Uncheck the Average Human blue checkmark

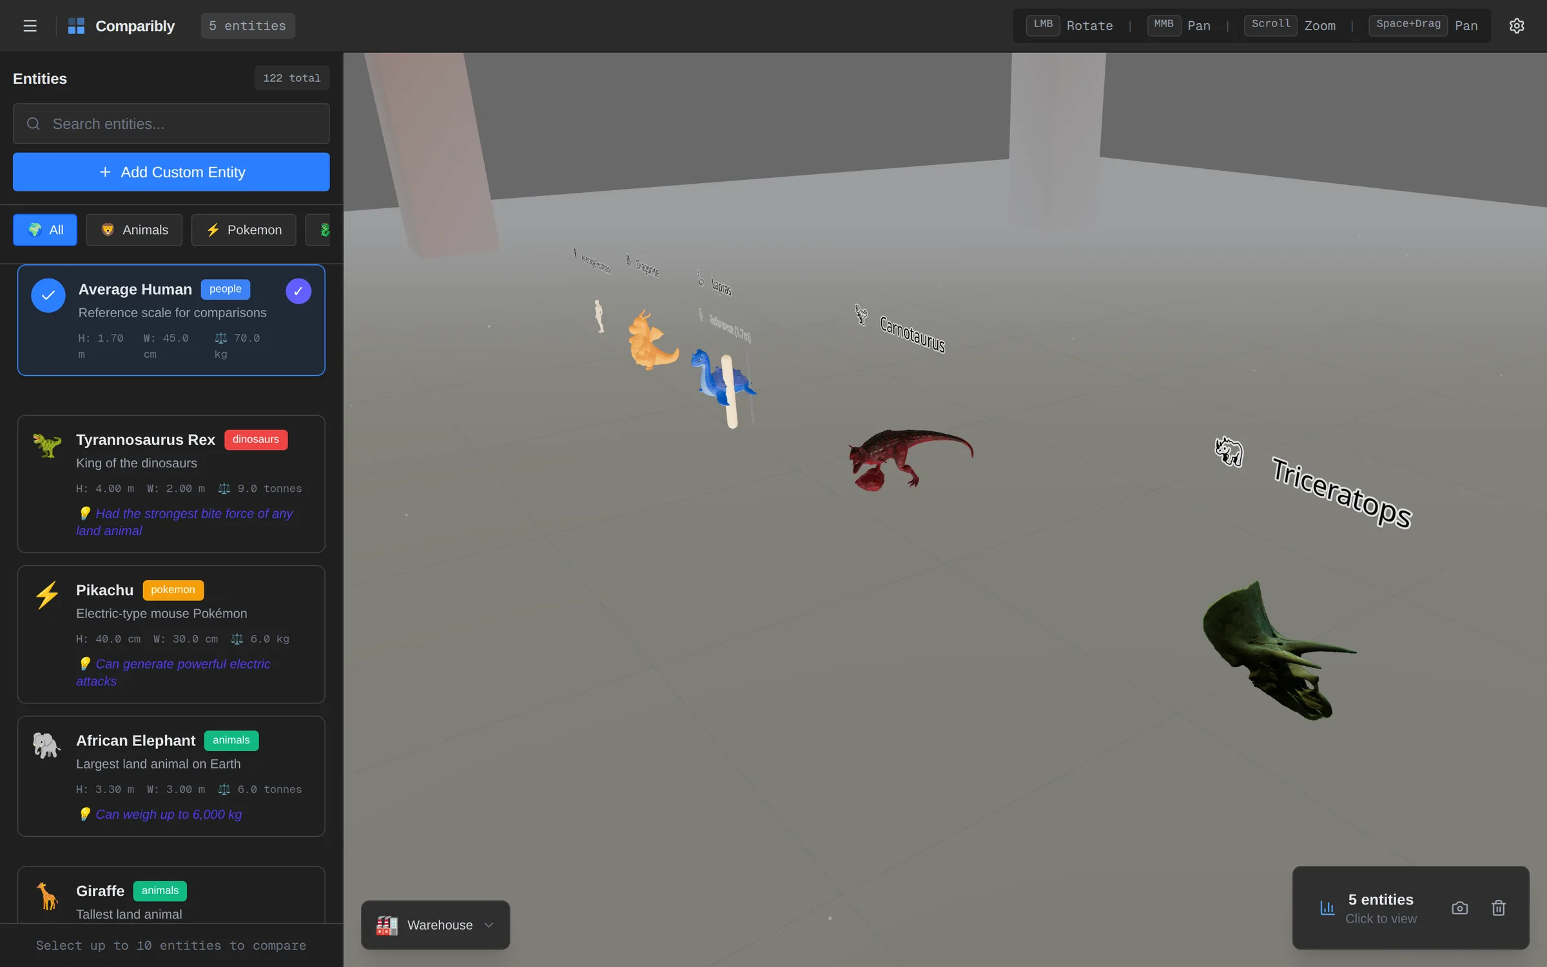(48, 295)
